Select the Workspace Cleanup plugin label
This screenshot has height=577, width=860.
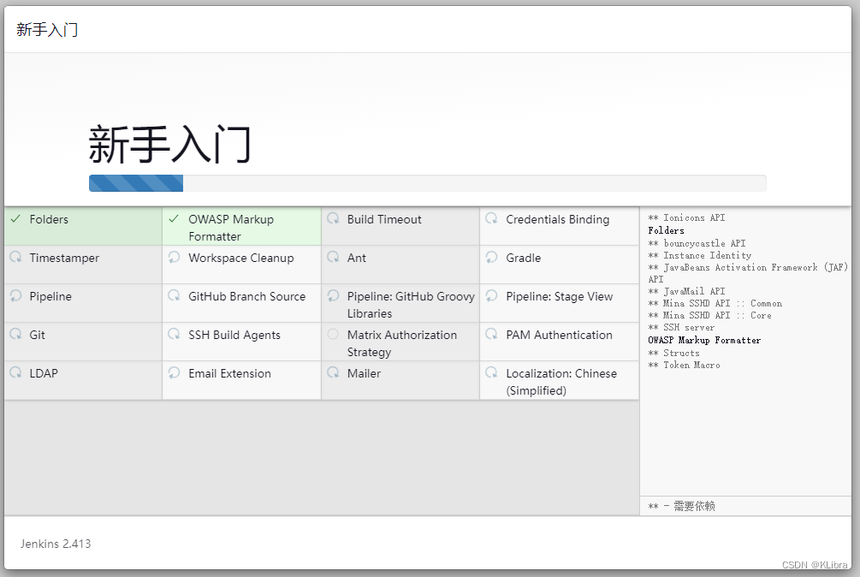pos(240,258)
